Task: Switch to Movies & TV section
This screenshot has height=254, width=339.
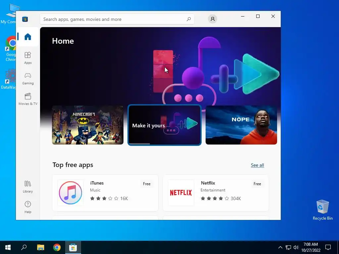Action: (x=28, y=99)
